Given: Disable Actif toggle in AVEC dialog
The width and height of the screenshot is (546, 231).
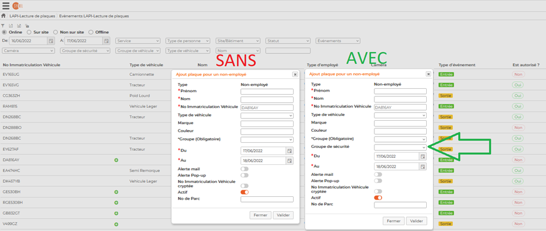Looking at the screenshot, I should tap(378, 198).
